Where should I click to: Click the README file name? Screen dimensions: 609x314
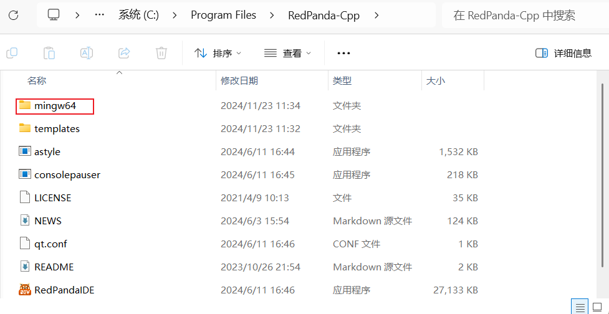54,267
